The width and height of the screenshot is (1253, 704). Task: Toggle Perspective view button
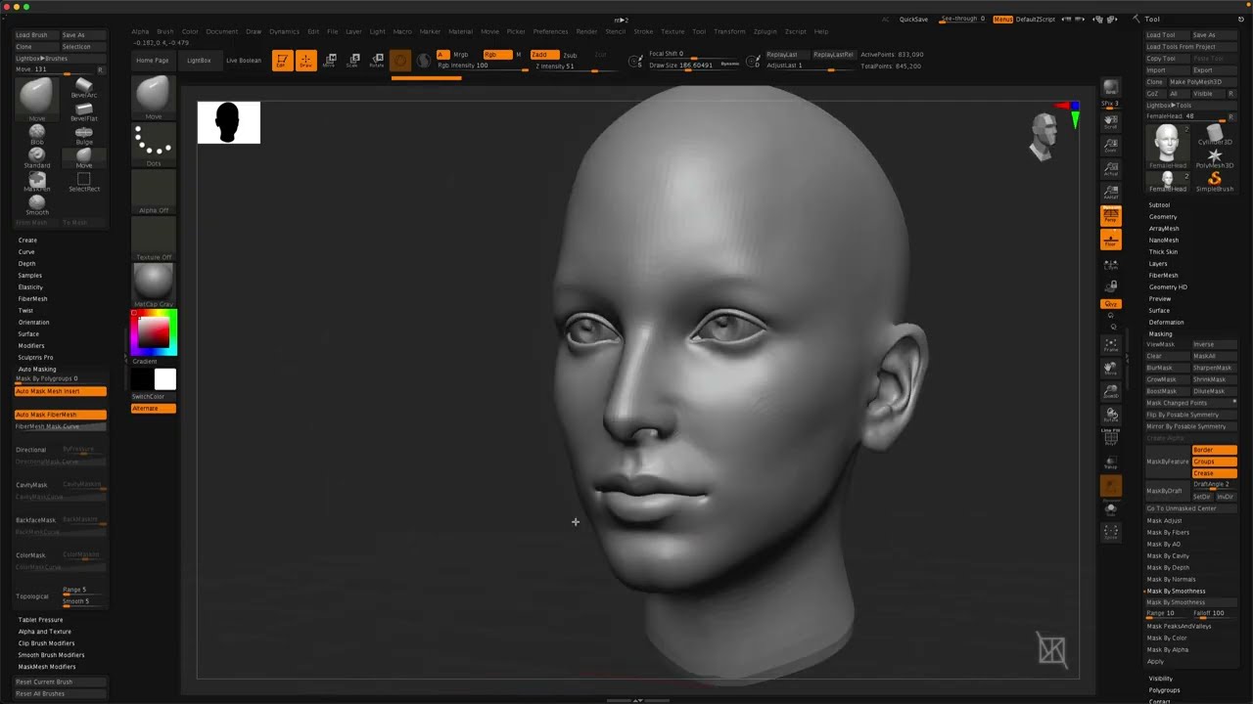click(x=1110, y=216)
